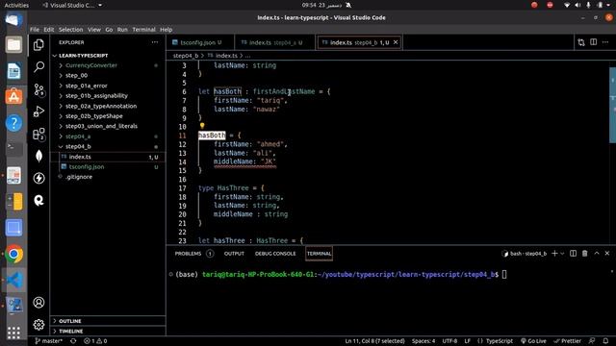
Task: Click the open changes compare icon
Action: [581, 42]
